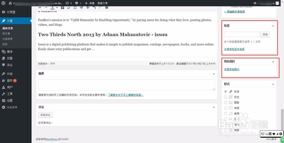Collapse sidebar with 收起菜单
The height and width of the screenshot is (143, 284).
click(x=16, y=107)
